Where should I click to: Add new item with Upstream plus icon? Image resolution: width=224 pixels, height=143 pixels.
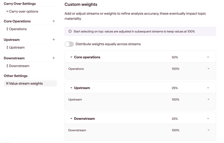(54, 40)
